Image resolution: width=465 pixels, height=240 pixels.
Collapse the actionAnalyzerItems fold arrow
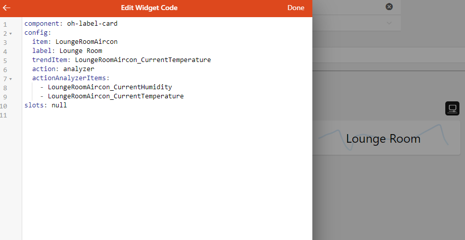click(11, 79)
